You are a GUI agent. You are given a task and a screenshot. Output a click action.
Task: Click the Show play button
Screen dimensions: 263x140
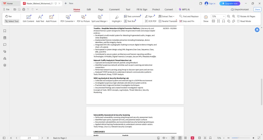pyautogui.click(x=206, y=19)
